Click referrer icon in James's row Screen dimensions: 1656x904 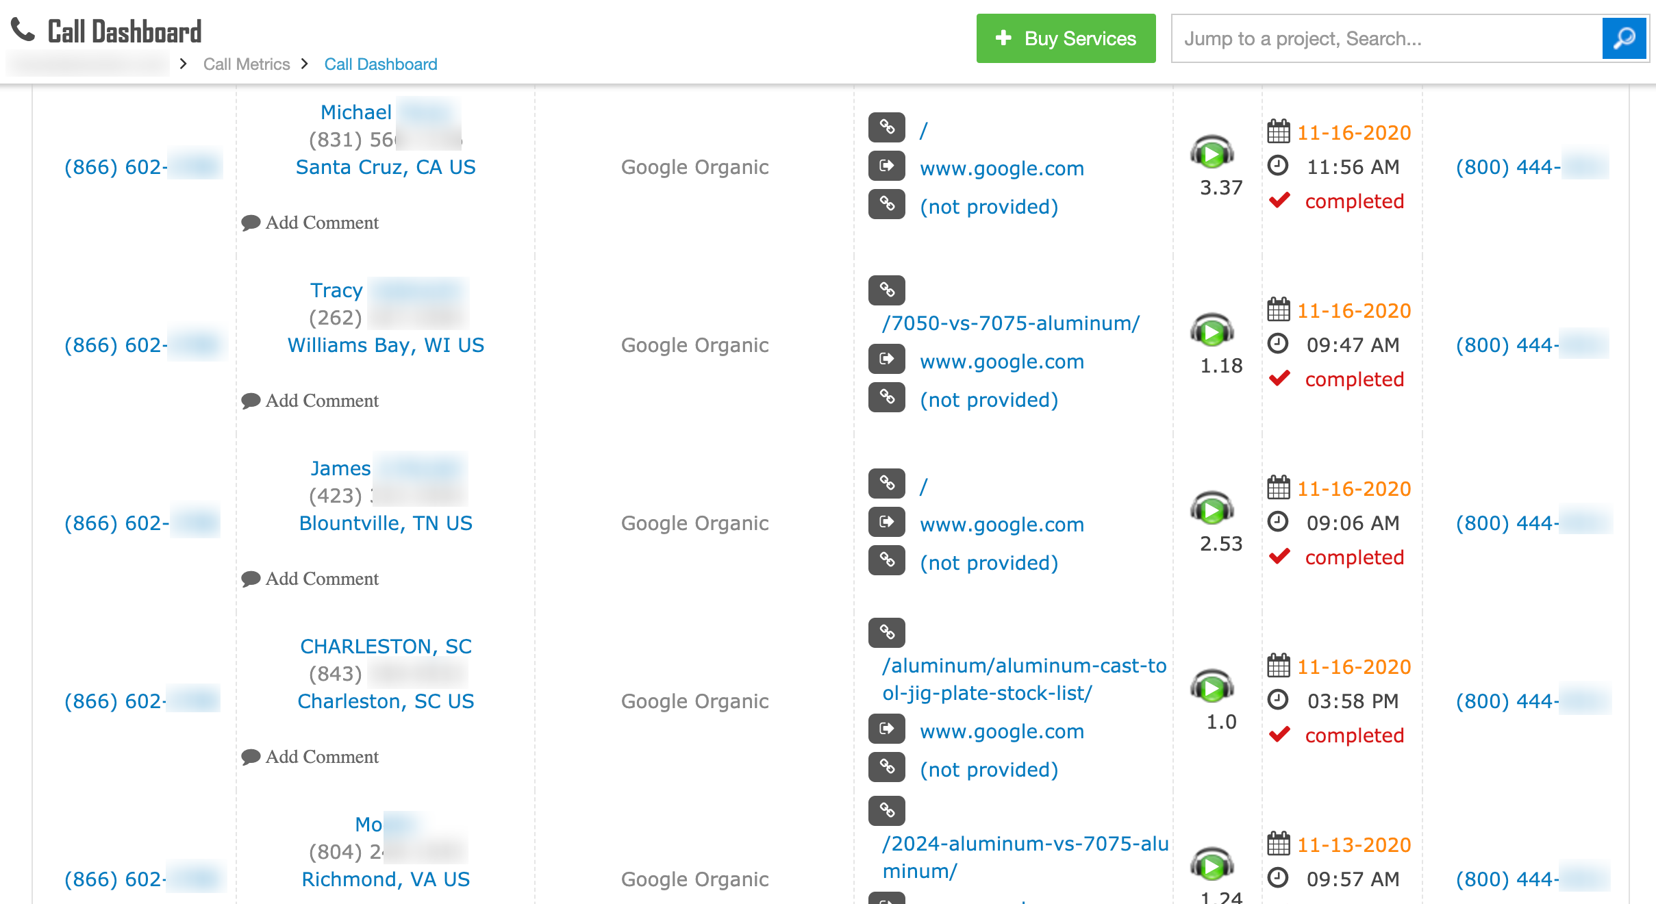click(x=887, y=521)
